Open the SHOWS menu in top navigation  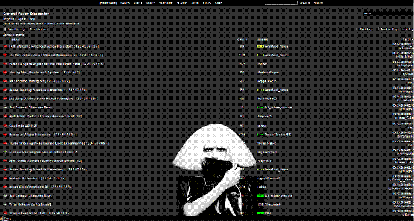[150, 3]
